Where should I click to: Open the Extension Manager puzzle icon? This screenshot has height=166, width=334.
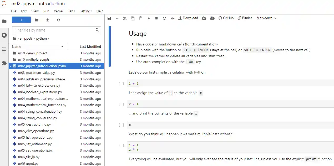coord(4,63)
